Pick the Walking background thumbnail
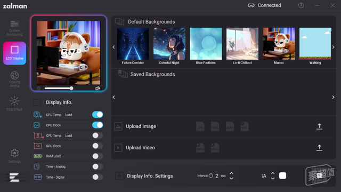 pos(315,44)
